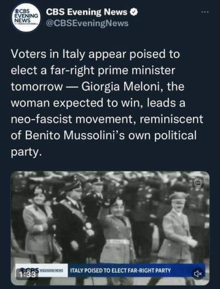The image size is (220, 289).
Task: Click 'neo-fascist movement' in the tweet text
Action: pyautogui.click(x=72, y=118)
